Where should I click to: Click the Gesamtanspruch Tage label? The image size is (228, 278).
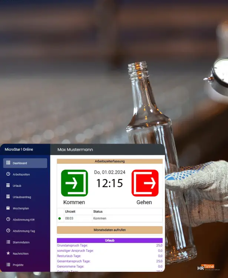tap(74, 261)
